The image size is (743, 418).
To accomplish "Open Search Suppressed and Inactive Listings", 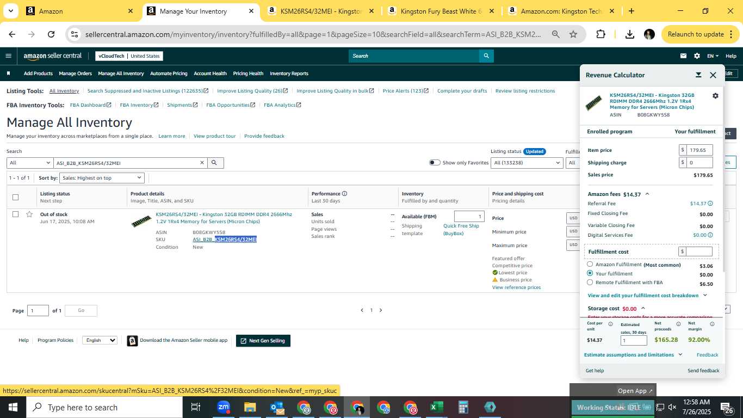I will point(148,91).
